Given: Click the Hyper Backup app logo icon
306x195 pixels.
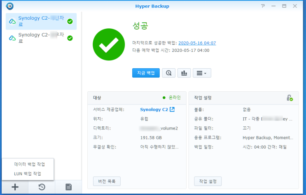Looking at the screenshot, I should coord(9,6).
